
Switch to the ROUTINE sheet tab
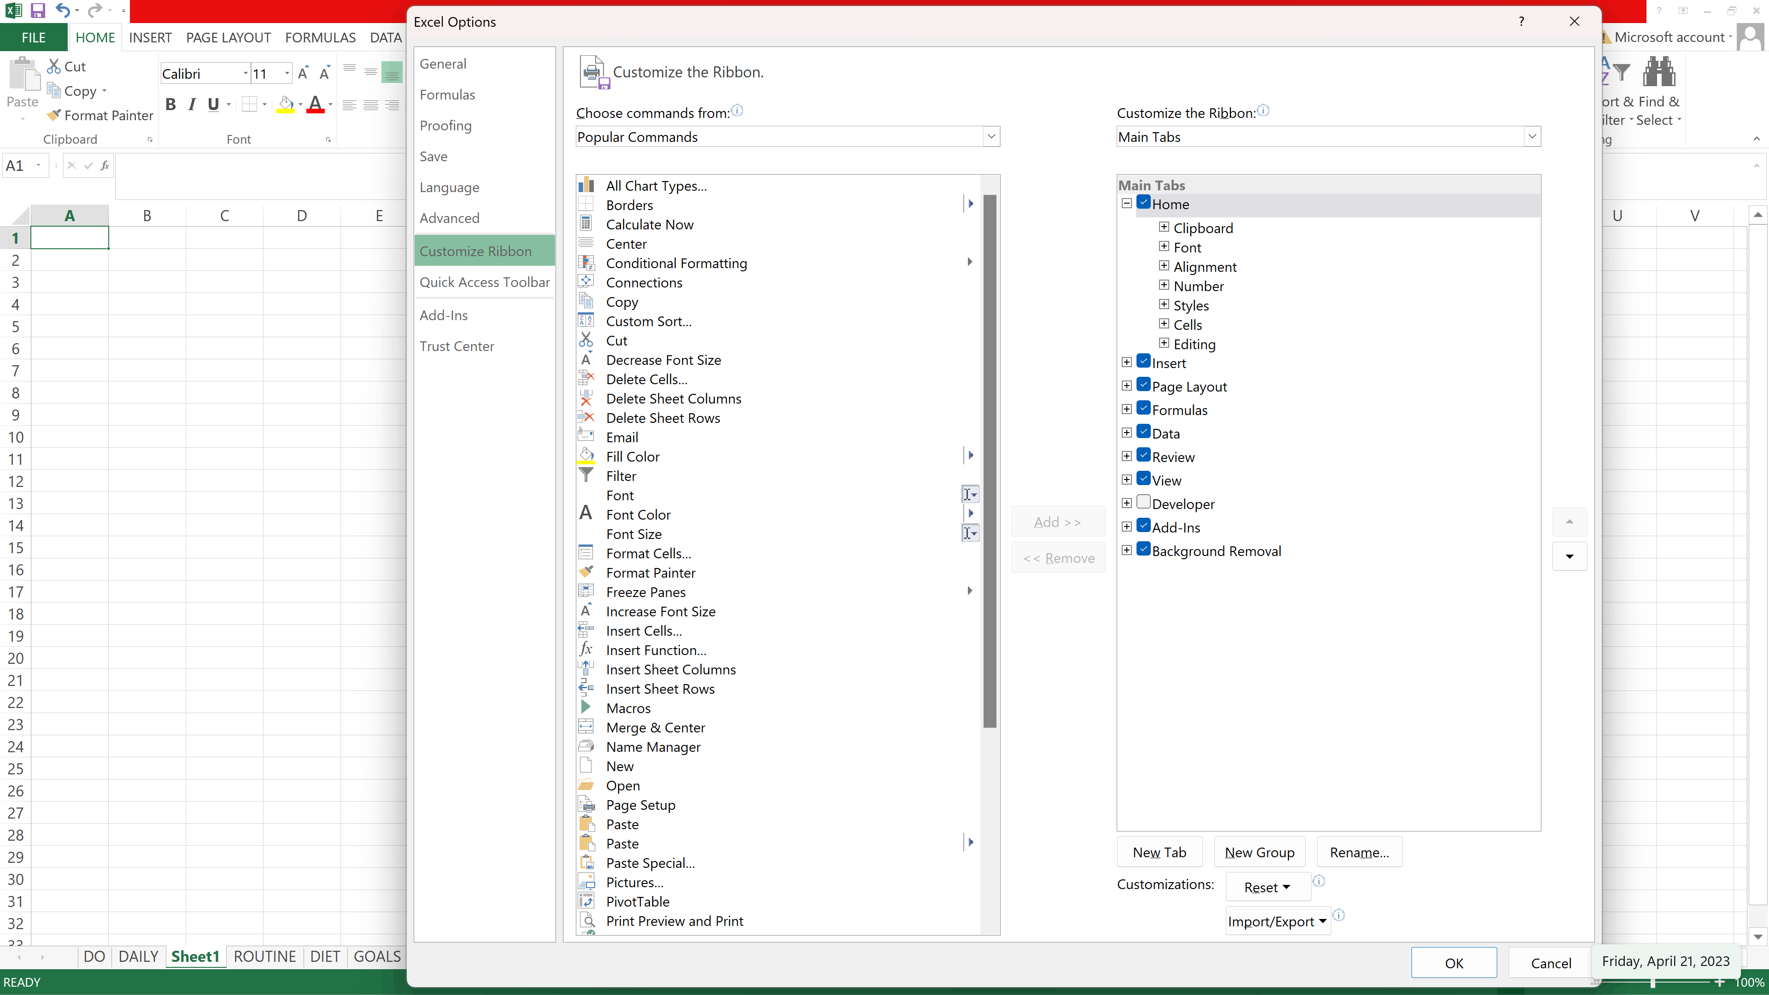(264, 957)
